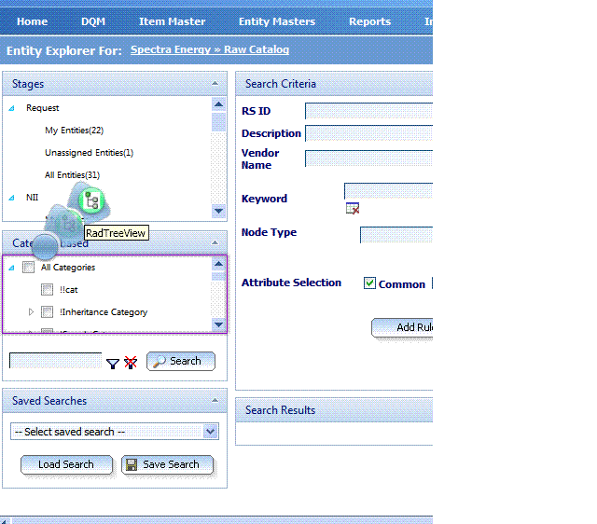Open the Reports menu
This screenshot has width=597, height=524.
[x=369, y=21]
